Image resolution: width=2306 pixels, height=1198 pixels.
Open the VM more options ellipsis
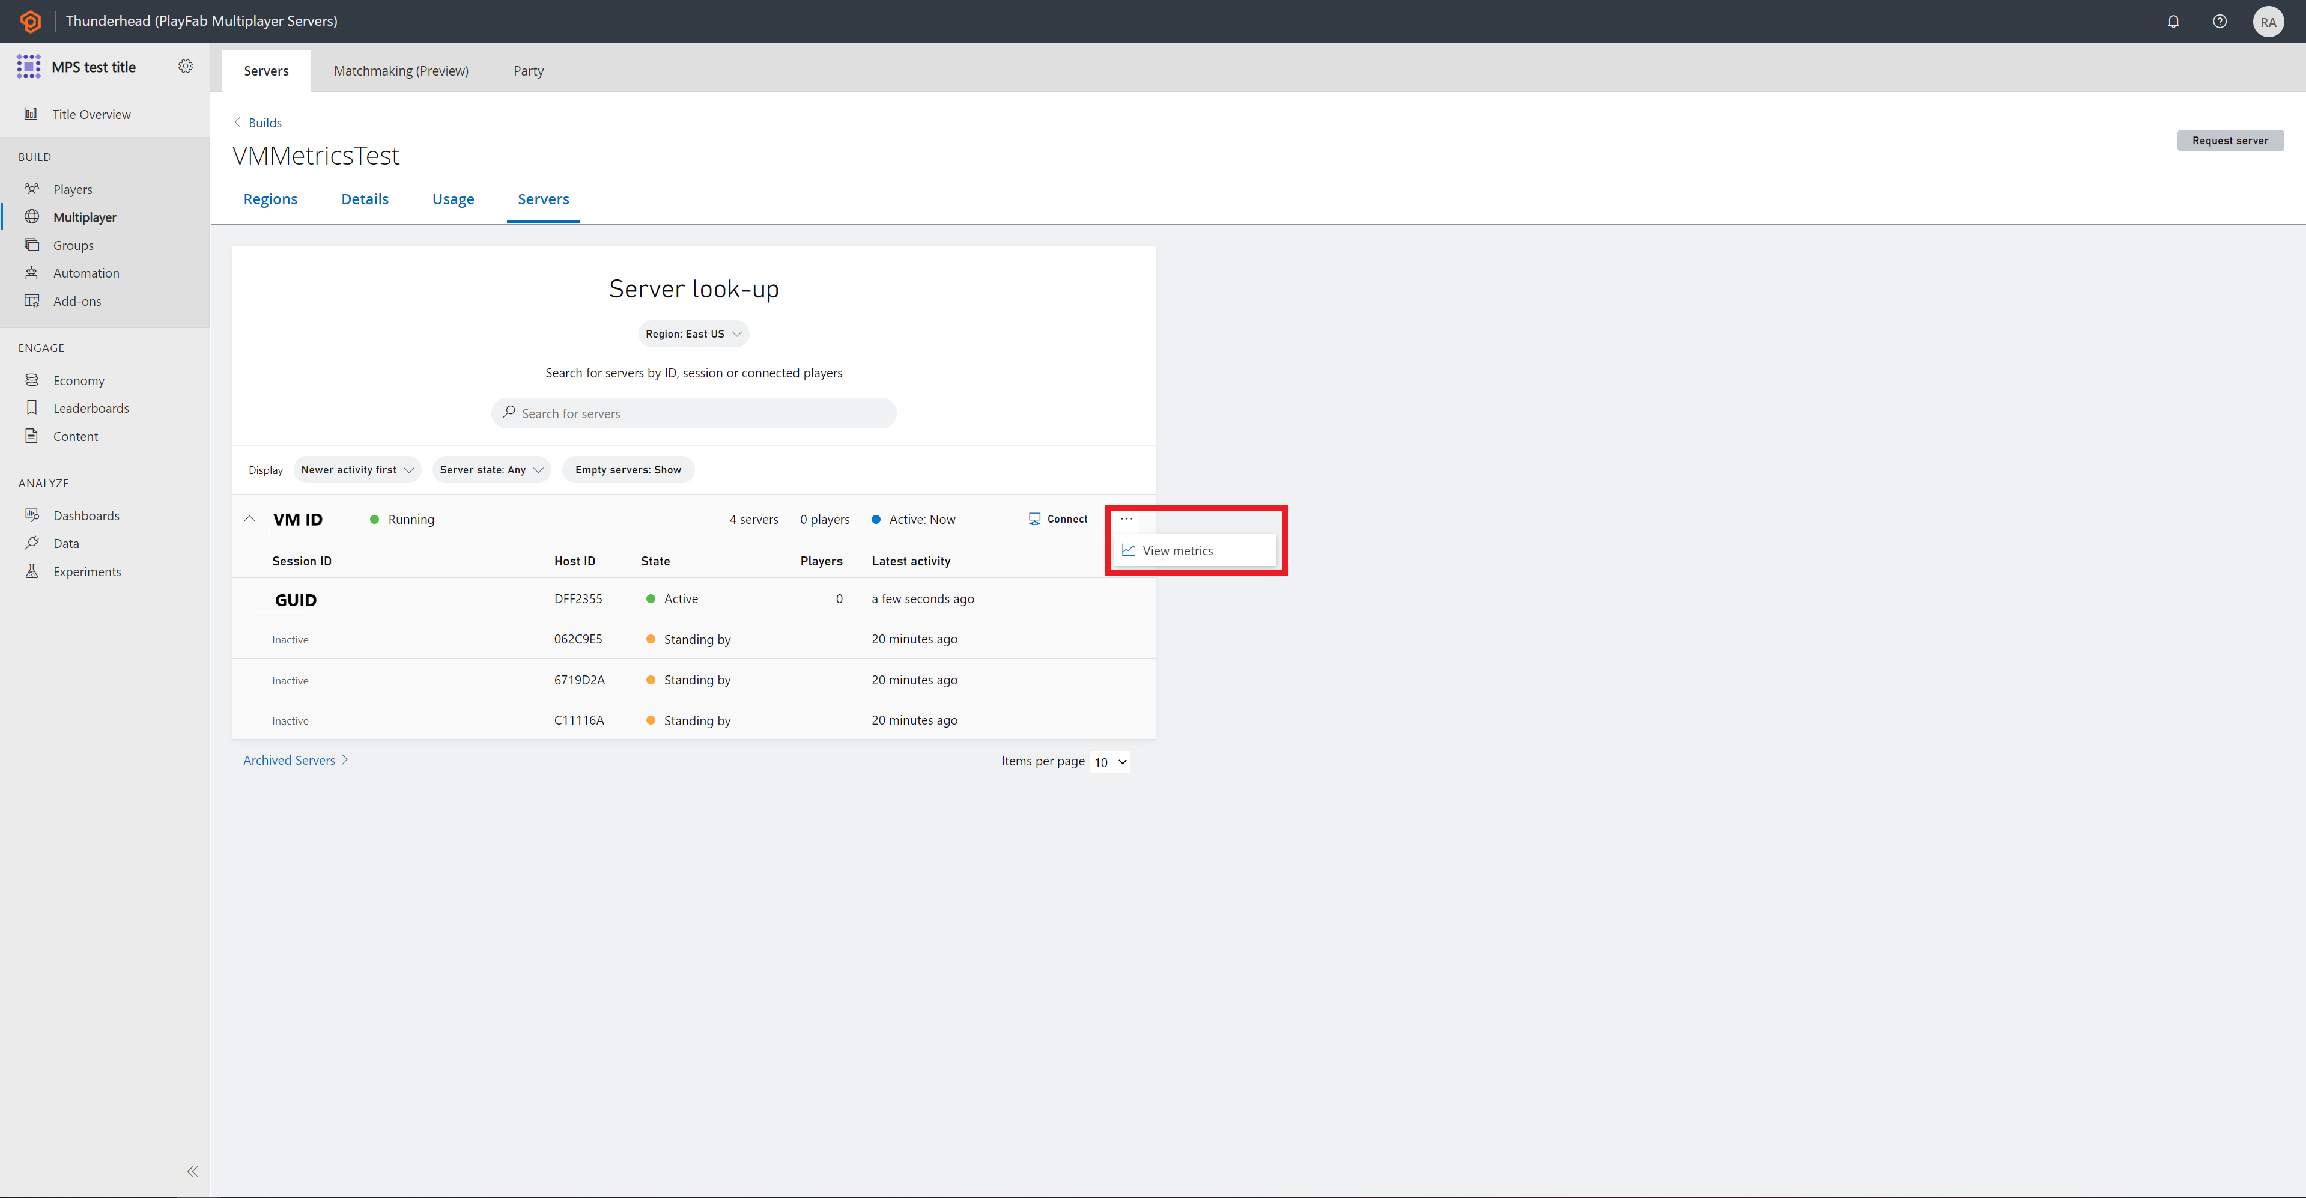1126,518
